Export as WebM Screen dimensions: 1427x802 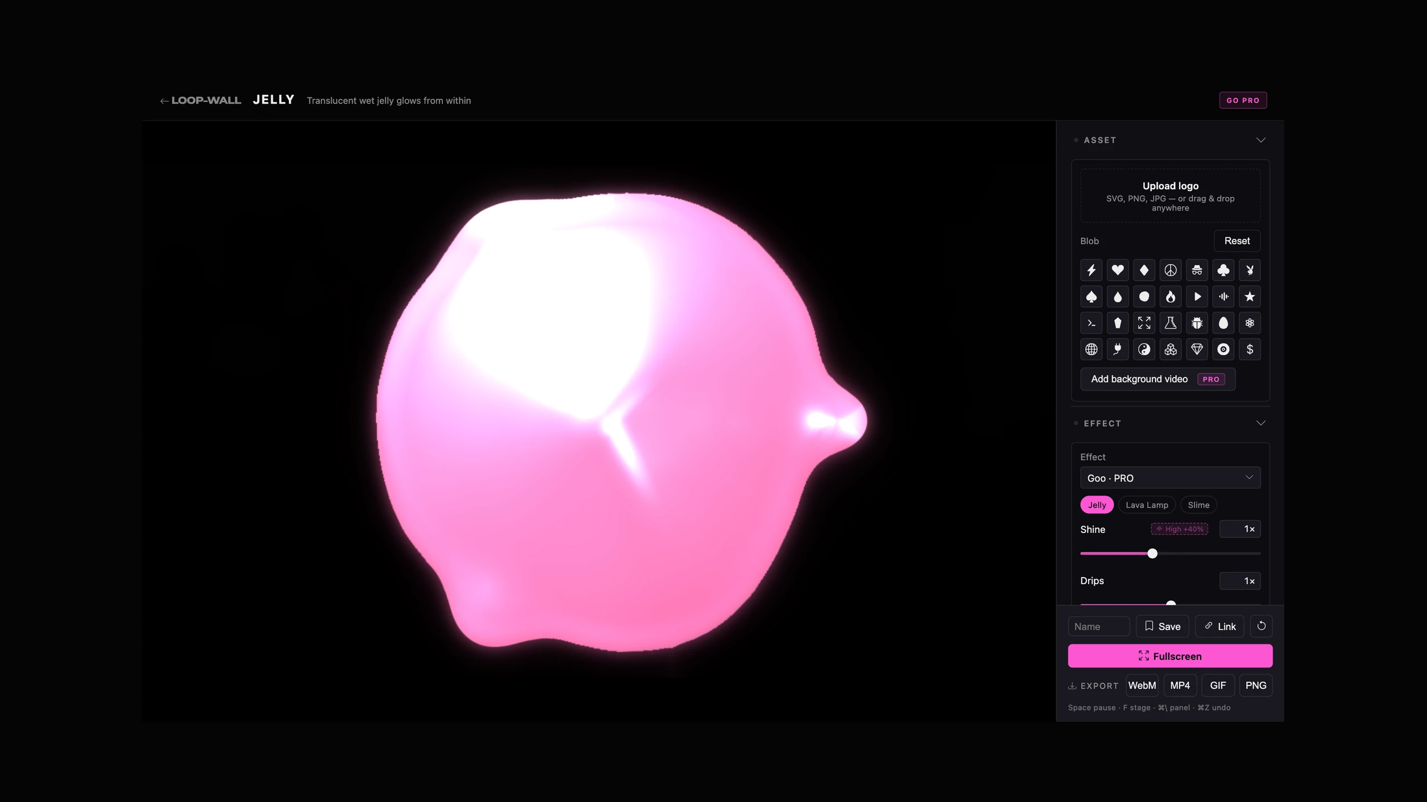tap(1142, 686)
